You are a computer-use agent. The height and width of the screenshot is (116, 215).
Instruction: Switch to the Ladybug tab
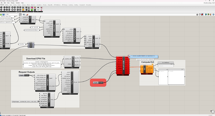tap(71, 5)
